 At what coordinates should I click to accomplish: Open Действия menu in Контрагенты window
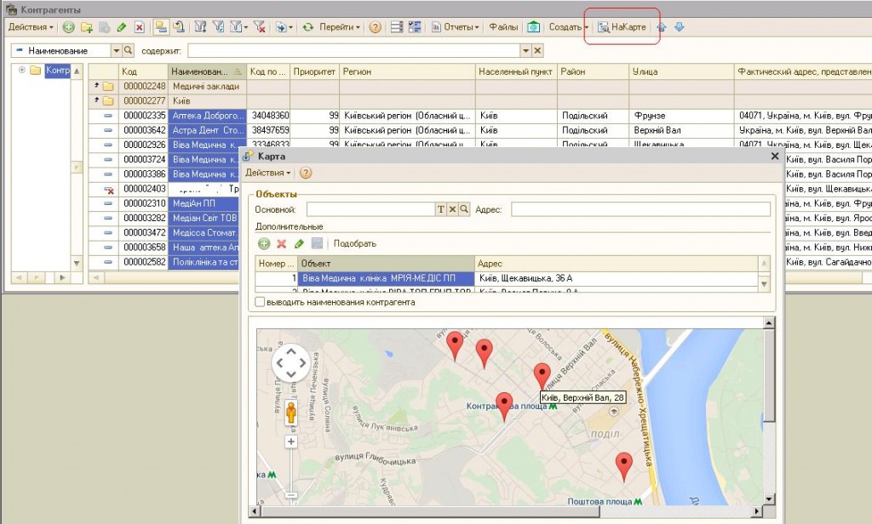pyautogui.click(x=31, y=26)
